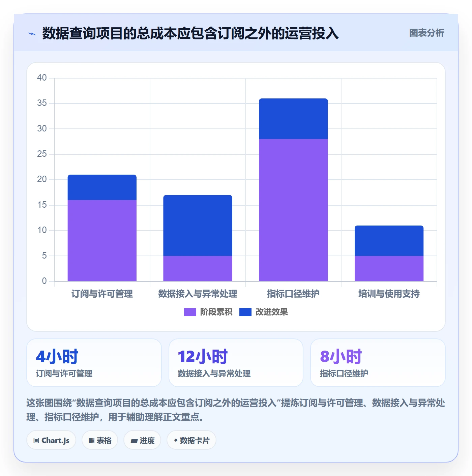Image resolution: width=472 pixels, height=476 pixels.
Task: Click the 进度 tag chip
Action: click(142, 440)
